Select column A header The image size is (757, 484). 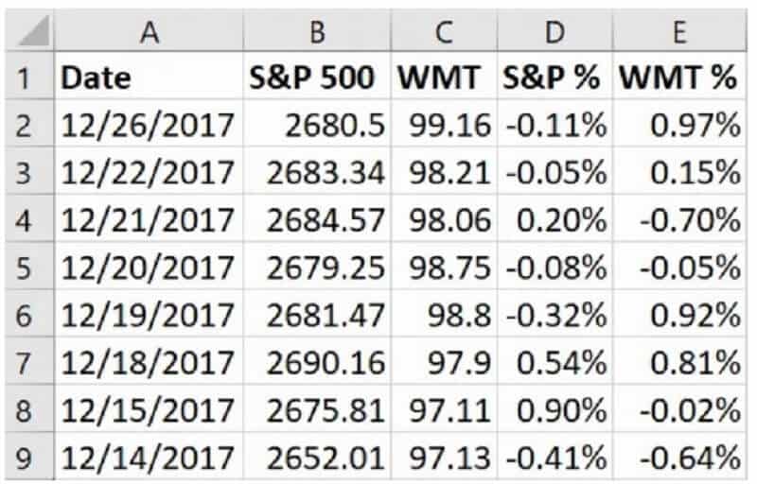point(149,31)
